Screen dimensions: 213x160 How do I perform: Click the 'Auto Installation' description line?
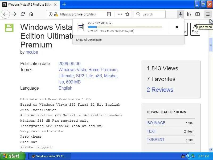(x=38, y=110)
